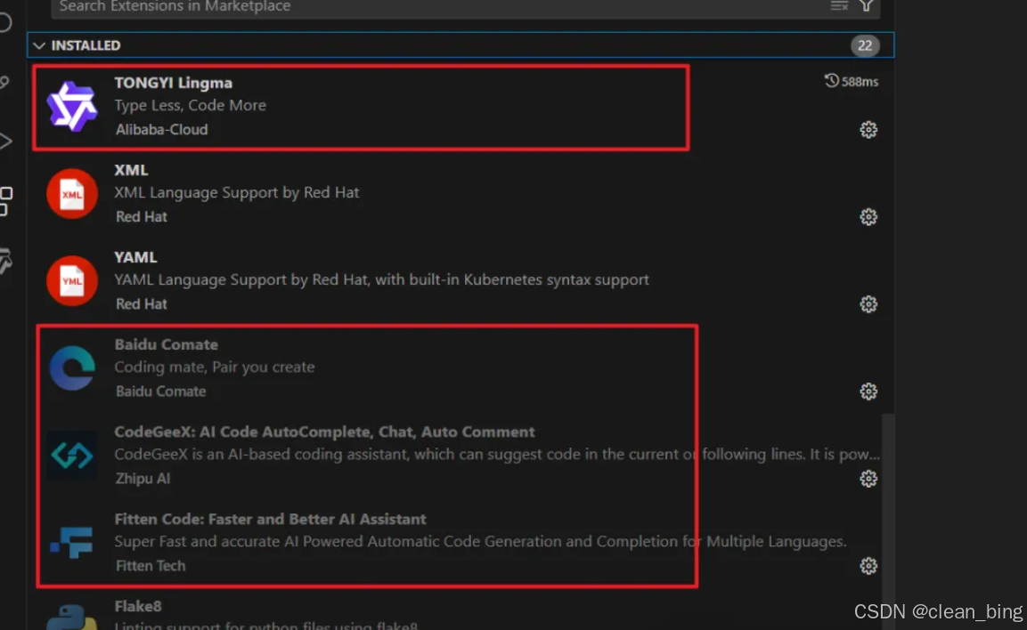1027x630 pixels.
Task: Open the extensions filter funnel
Action: point(867,6)
